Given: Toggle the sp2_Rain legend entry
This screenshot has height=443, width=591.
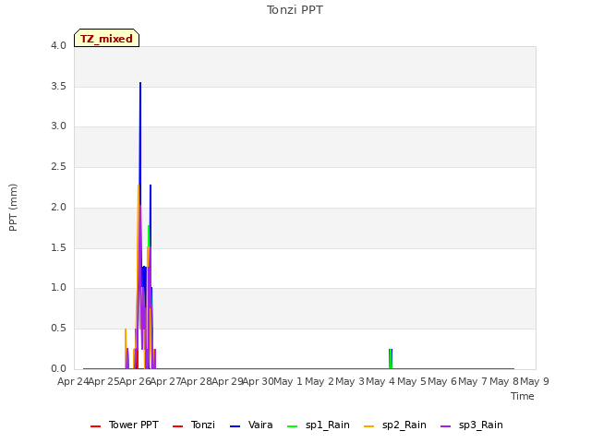Looking at the screenshot, I should [395, 425].
